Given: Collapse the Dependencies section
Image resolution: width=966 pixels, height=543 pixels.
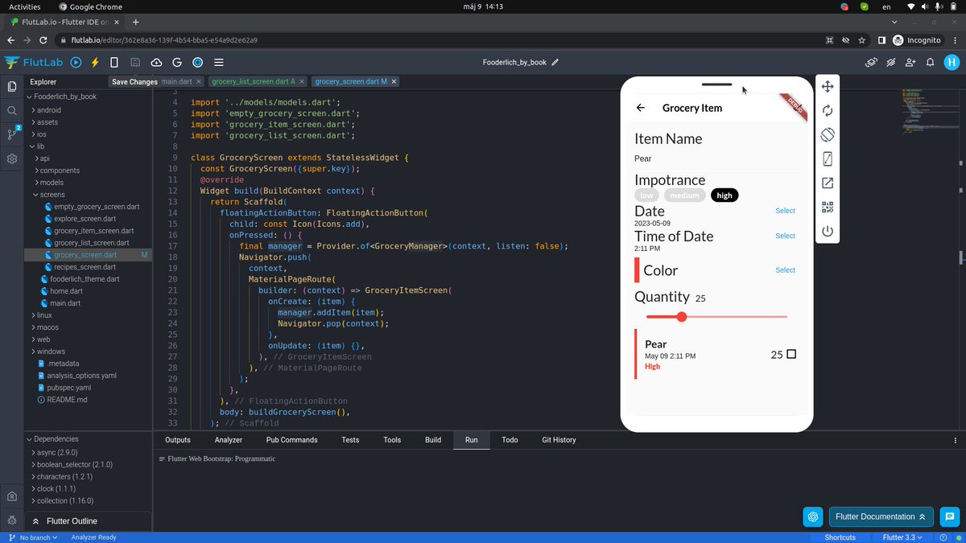Looking at the screenshot, I should pyautogui.click(x=56, y=439).
